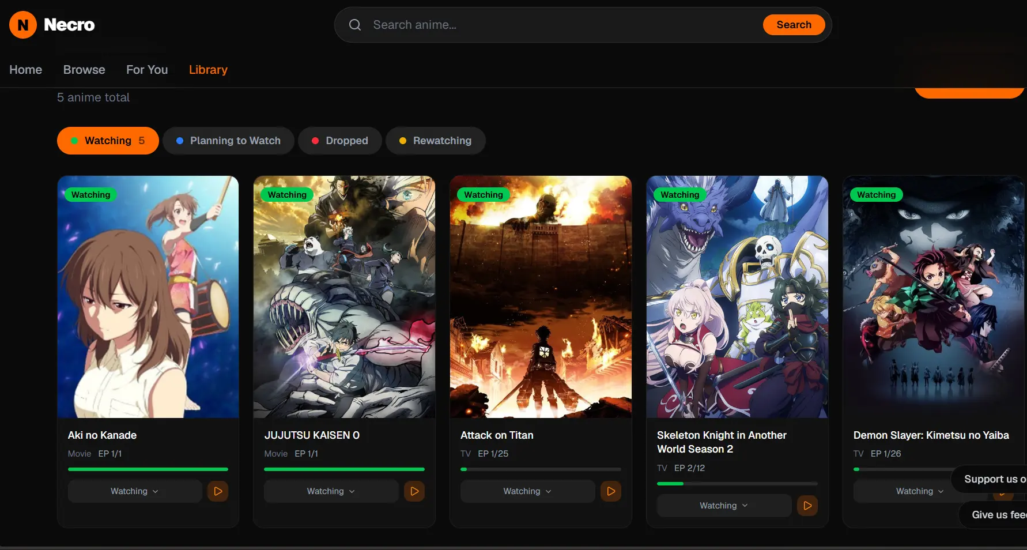Image resolution: width=1027 pixels, height=550 pixels.
Task: Open Aki no Kanade status dropdown
Action: [135, 491]
